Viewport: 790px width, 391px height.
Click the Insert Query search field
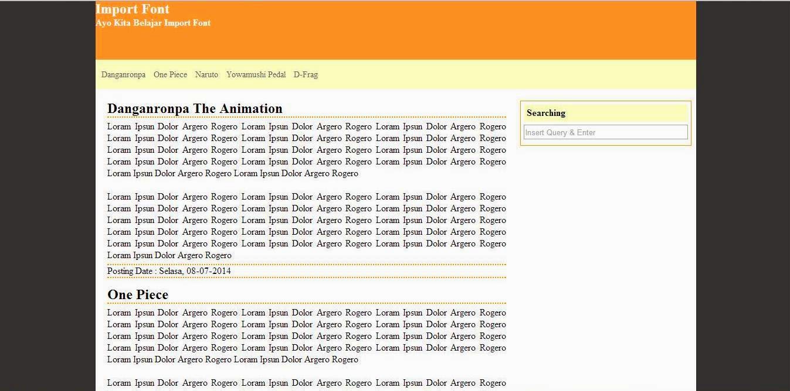pos(605,132)
